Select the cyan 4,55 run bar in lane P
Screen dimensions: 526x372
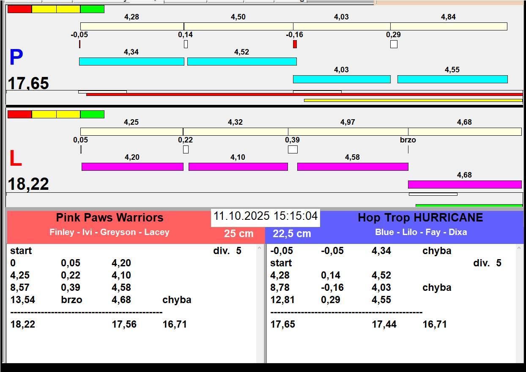click(x=452, y=79)
